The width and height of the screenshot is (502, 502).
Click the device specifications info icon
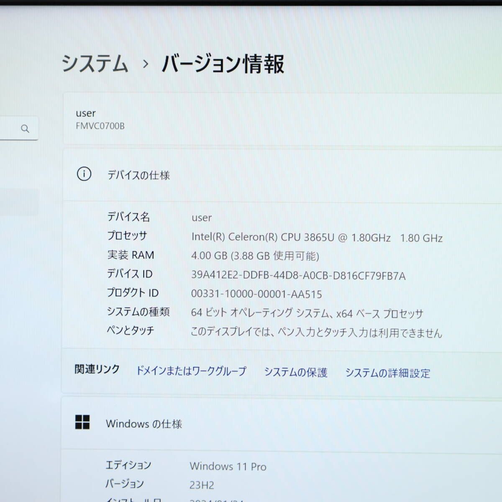[x=84, y=174]
